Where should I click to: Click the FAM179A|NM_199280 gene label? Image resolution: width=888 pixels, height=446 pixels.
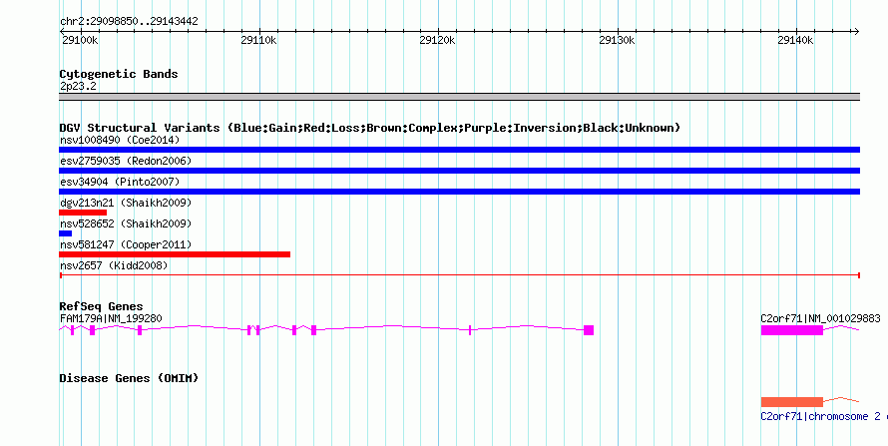point(111,318)
